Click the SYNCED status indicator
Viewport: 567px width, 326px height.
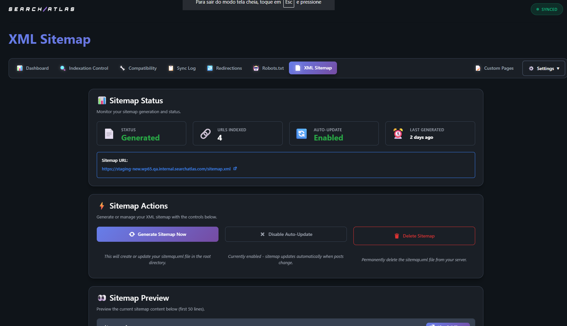click(547, 9)
